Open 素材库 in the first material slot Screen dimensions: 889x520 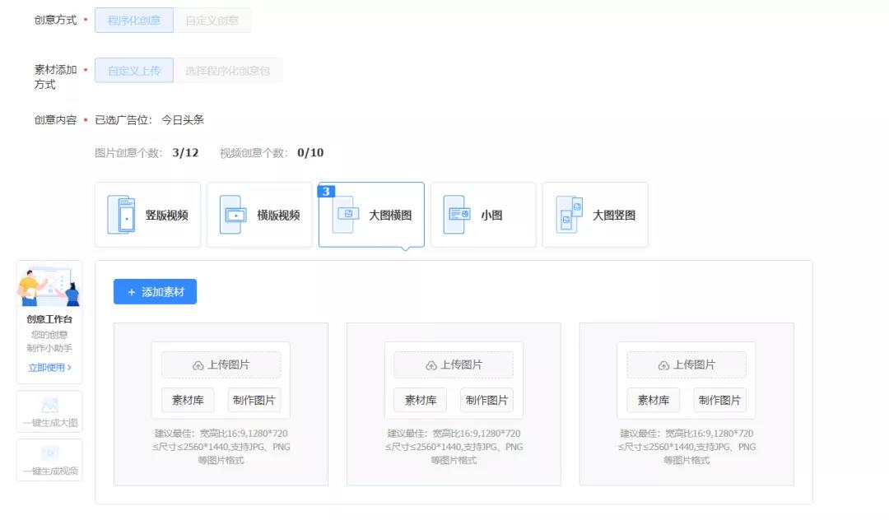[x=188, y=401]
